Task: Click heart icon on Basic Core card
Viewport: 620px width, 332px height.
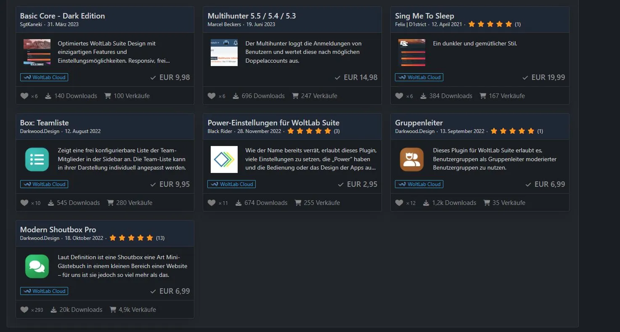Action: pyautogui.click(x=24, y=96)
